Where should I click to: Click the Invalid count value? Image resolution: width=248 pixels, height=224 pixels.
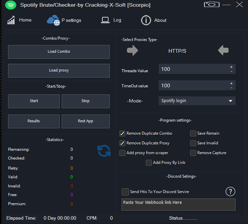tap(71, 186)
